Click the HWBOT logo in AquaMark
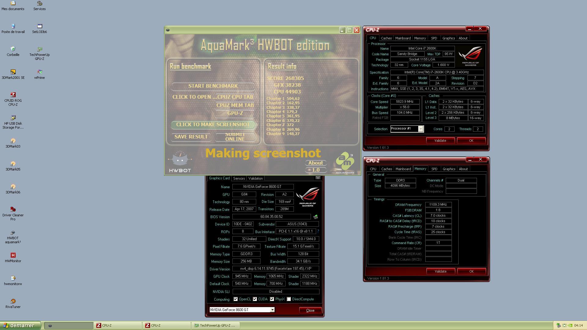This screenshot has width=587, height=330. click(180, 161)
